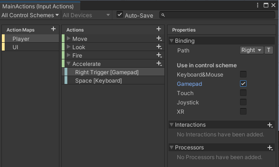Open the binding Path dropdown
Screen dimensions: 279x167
pyautogui.click(x=252, y=50)
